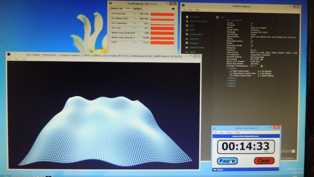314x177 pixels.
Task: Open GPU Load sensor dropdown
Action: pyautogui.click(x=135, y=28)
